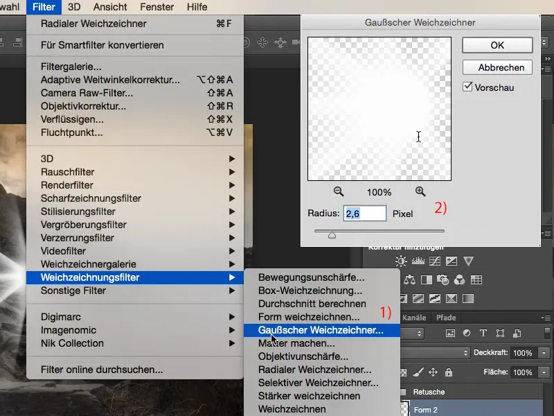Filter layers by smart objects icon
Viewport: 554px width, 416px height.
(x=517, y=333)
